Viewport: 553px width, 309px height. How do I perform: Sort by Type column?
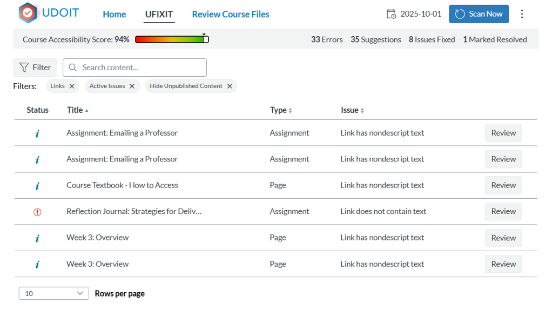pyautogui.click(x=281, y=110)
